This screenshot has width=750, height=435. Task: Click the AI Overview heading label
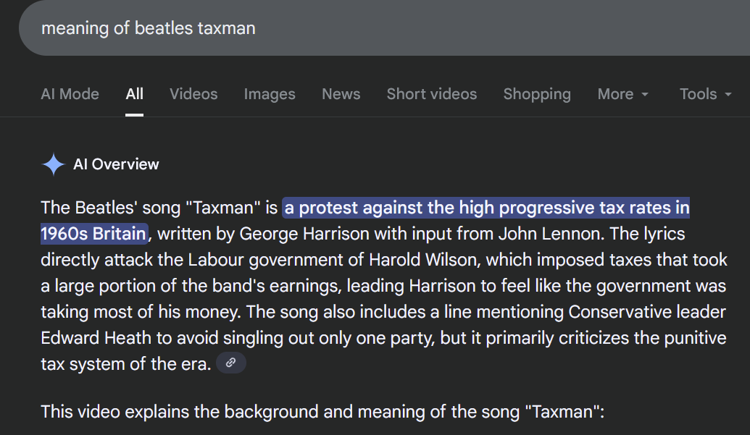(116, 164)
